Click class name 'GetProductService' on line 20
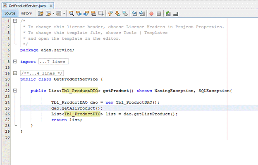 click(76, 79)
